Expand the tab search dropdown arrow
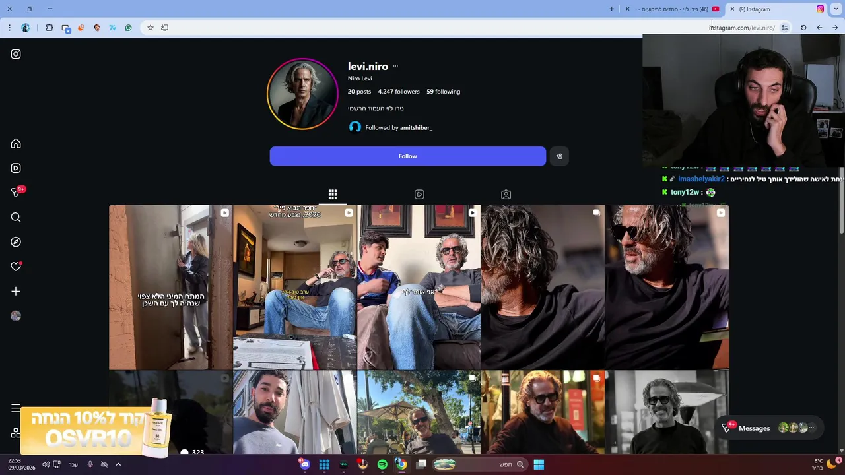The height and width of the screenshot is (475, 845). point(836,9)
